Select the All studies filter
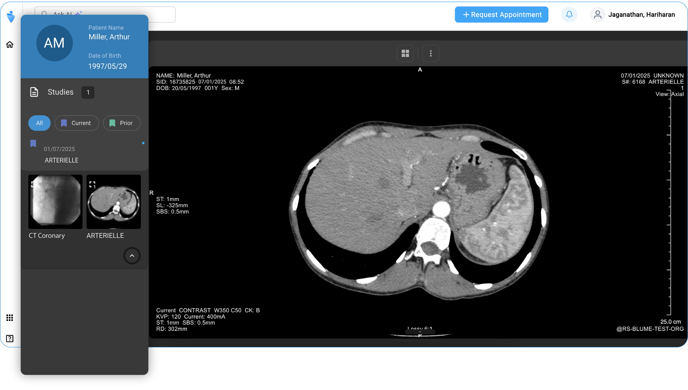Viewport: 688px width, 390px height. coord(39,123)
